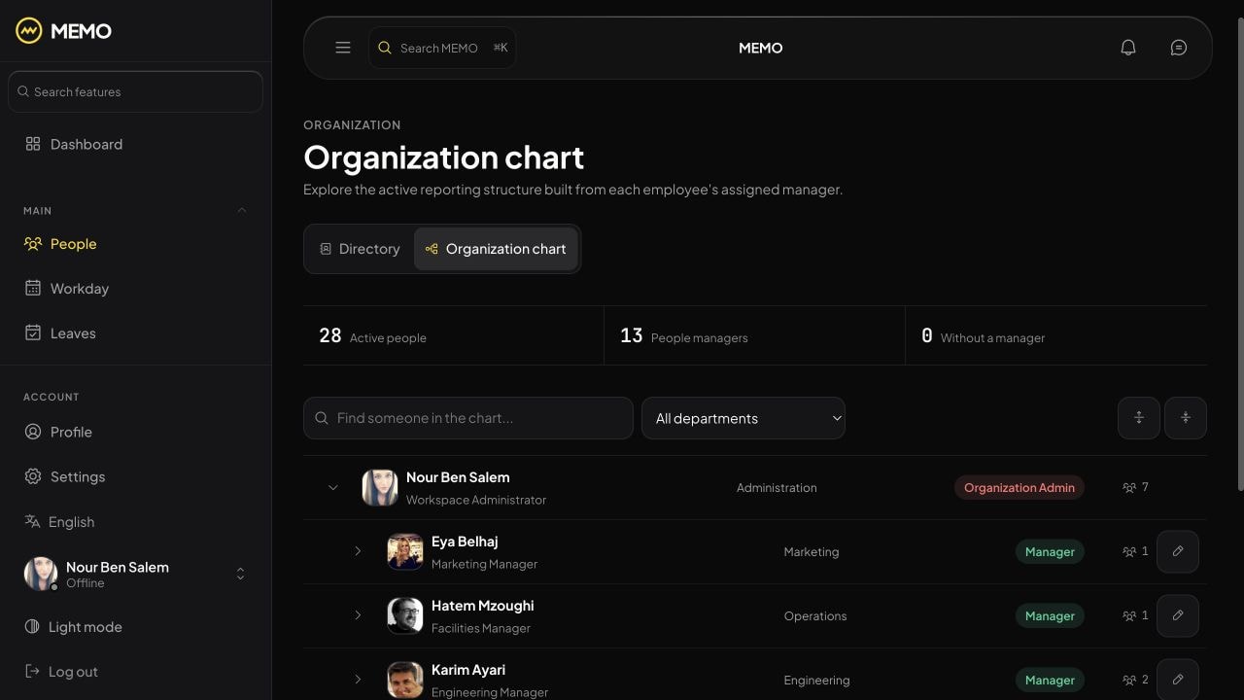Open notifications bell icon
Image resolution: width=1244 pixels, height=700 pixels.
pyautogui.click(x=1128, y=48)
